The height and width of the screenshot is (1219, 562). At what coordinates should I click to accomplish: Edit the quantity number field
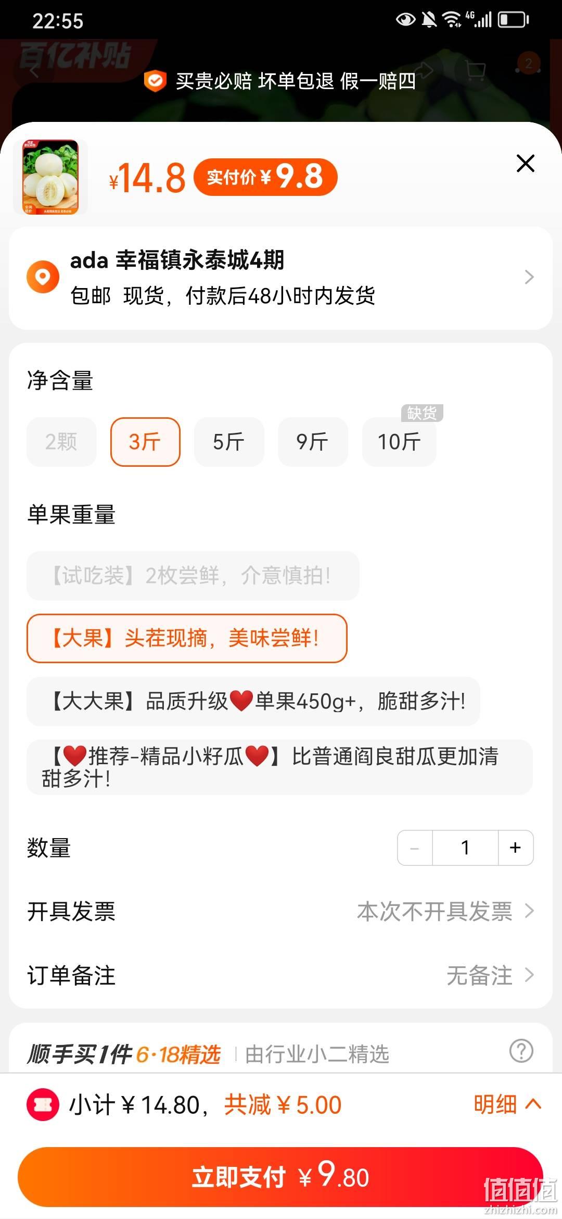[x=465, y=848]
